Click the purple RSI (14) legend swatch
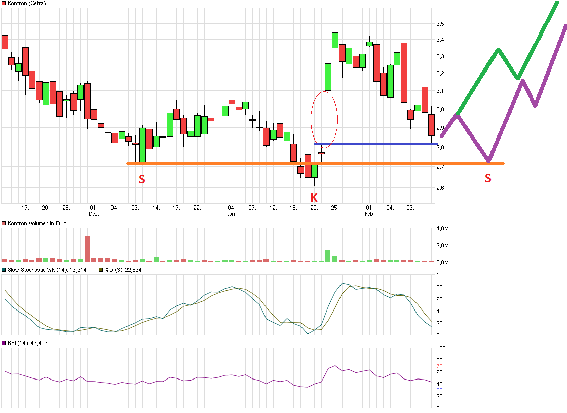The image size is (567, 413). coord(4,343)
